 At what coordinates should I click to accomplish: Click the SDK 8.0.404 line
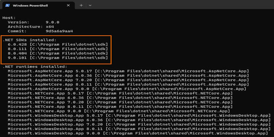pos(58,53)
